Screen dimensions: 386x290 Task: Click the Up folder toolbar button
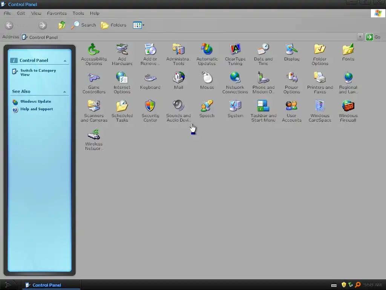pyautogui.click(x=62, y=25)
